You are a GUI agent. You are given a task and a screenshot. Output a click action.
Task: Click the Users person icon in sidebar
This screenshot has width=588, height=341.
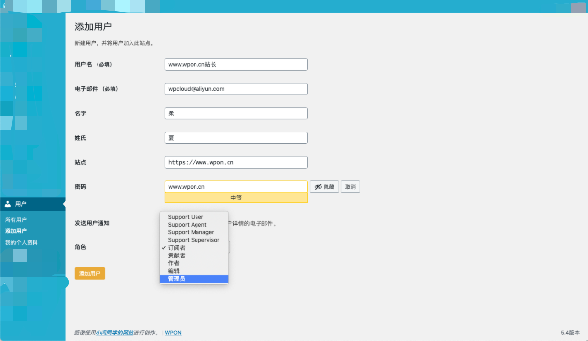click(8, 204)
